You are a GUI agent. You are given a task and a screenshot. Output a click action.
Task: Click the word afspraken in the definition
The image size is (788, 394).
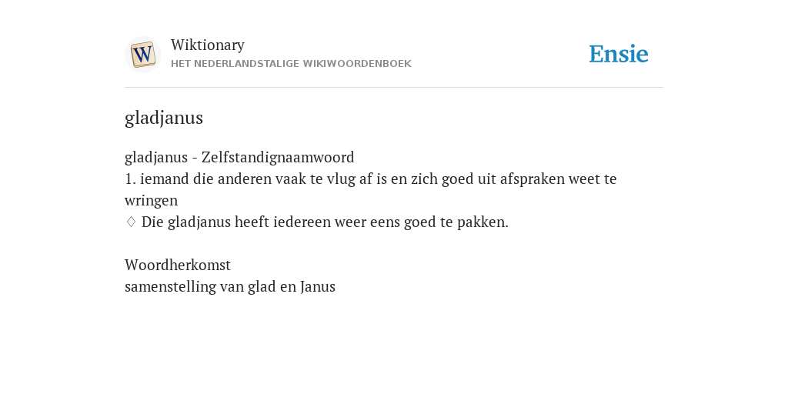coord(533,179)
